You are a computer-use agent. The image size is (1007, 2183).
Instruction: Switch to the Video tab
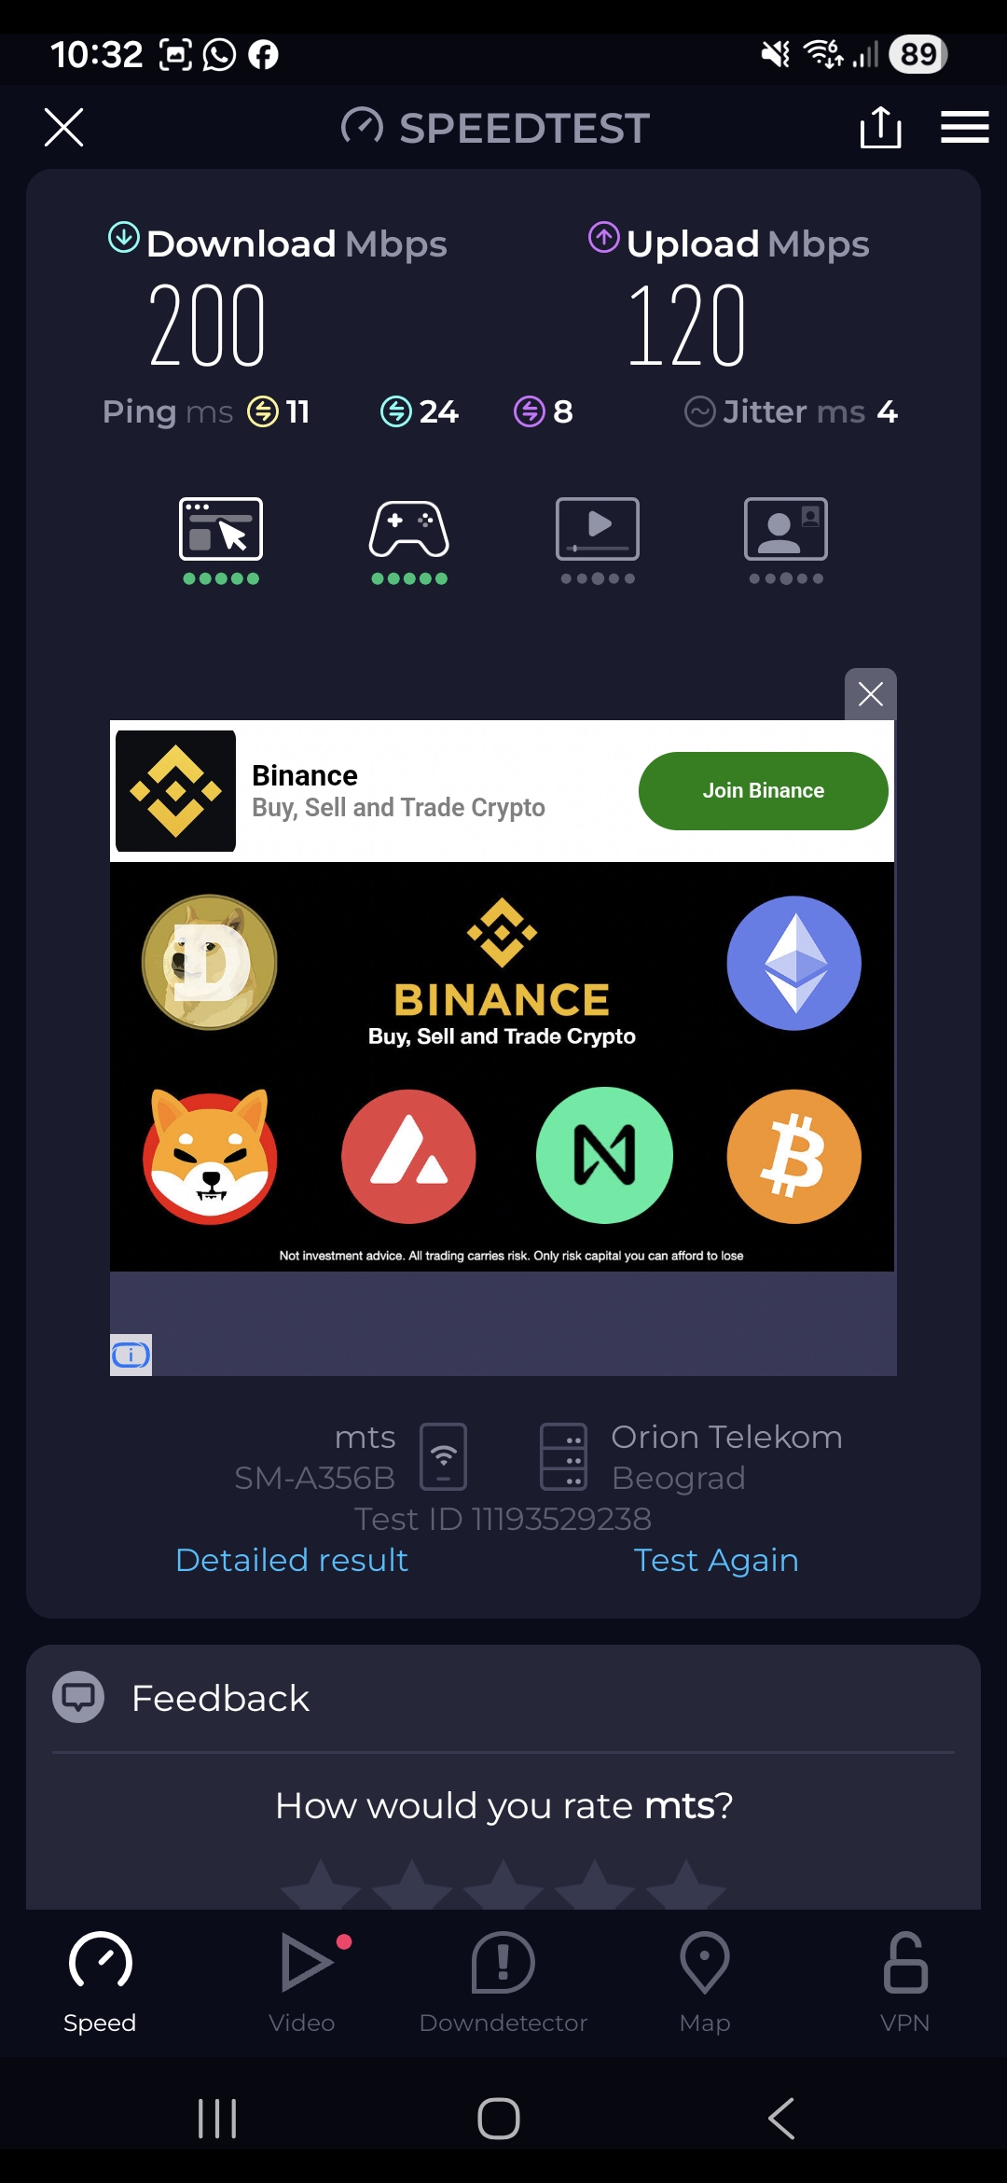302,1982
